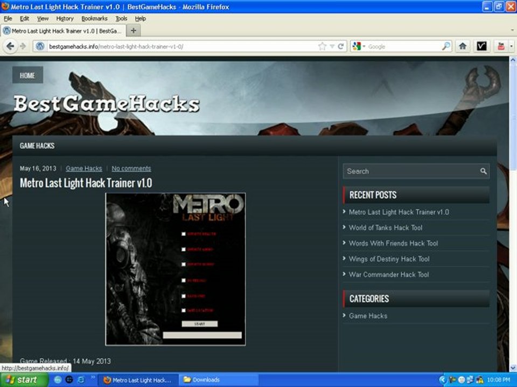517x387 pixels.
Task: Open the Edit menu
Action: click(24, 18)
